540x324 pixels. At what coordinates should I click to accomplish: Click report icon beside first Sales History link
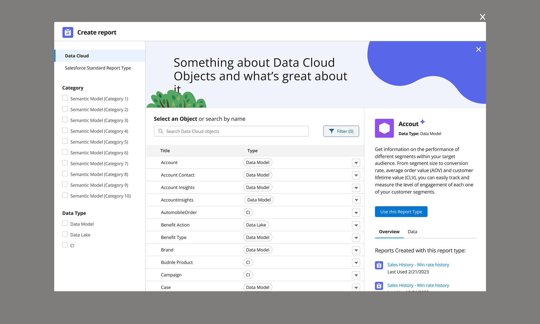click(x=379, y=265)
